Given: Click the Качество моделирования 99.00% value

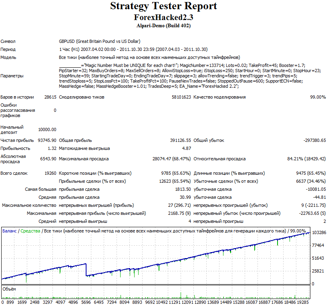Looking at the screenshot, I should (x=318, y=97).
